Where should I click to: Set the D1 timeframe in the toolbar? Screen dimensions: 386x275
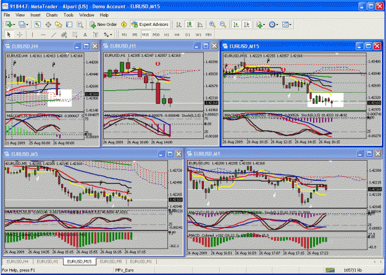188,35
